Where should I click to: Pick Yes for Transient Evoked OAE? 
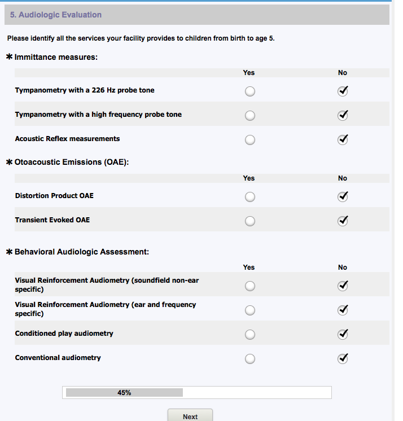point(250,221)
